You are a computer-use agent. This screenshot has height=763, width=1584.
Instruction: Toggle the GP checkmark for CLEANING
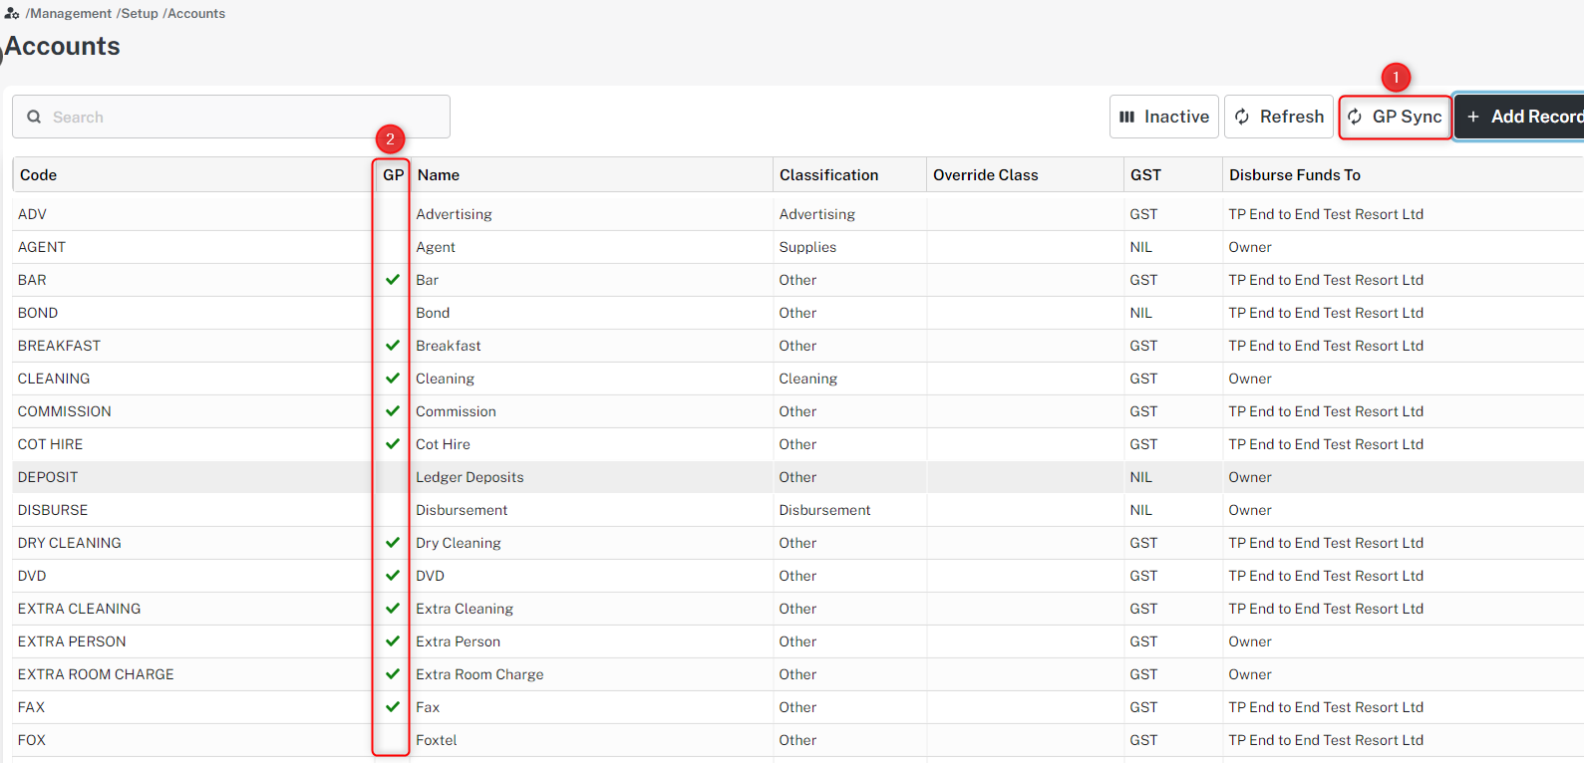(393, 379)
